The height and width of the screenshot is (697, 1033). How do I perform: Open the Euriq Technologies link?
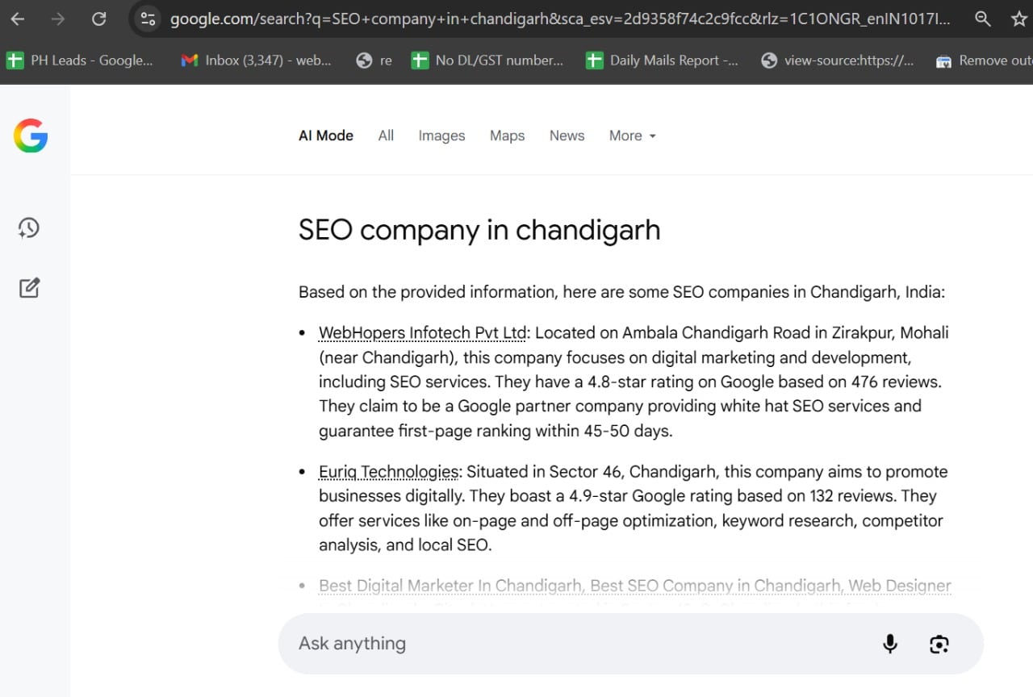(x=388, y=471)
